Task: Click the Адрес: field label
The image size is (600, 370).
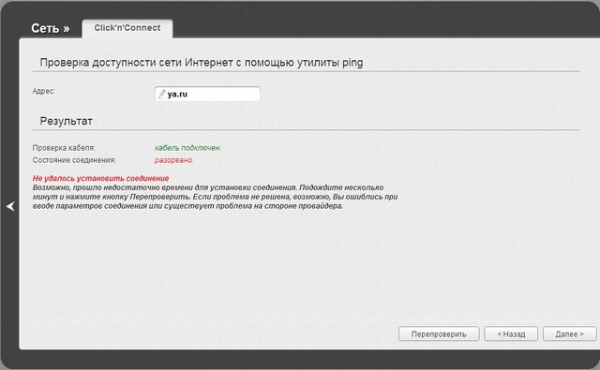Action: 44,91
